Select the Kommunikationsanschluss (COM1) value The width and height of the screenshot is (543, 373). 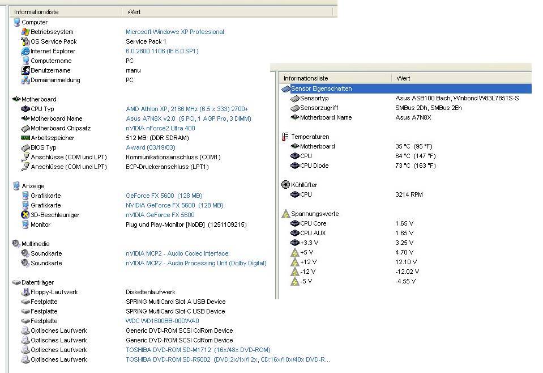pos(173,157)
